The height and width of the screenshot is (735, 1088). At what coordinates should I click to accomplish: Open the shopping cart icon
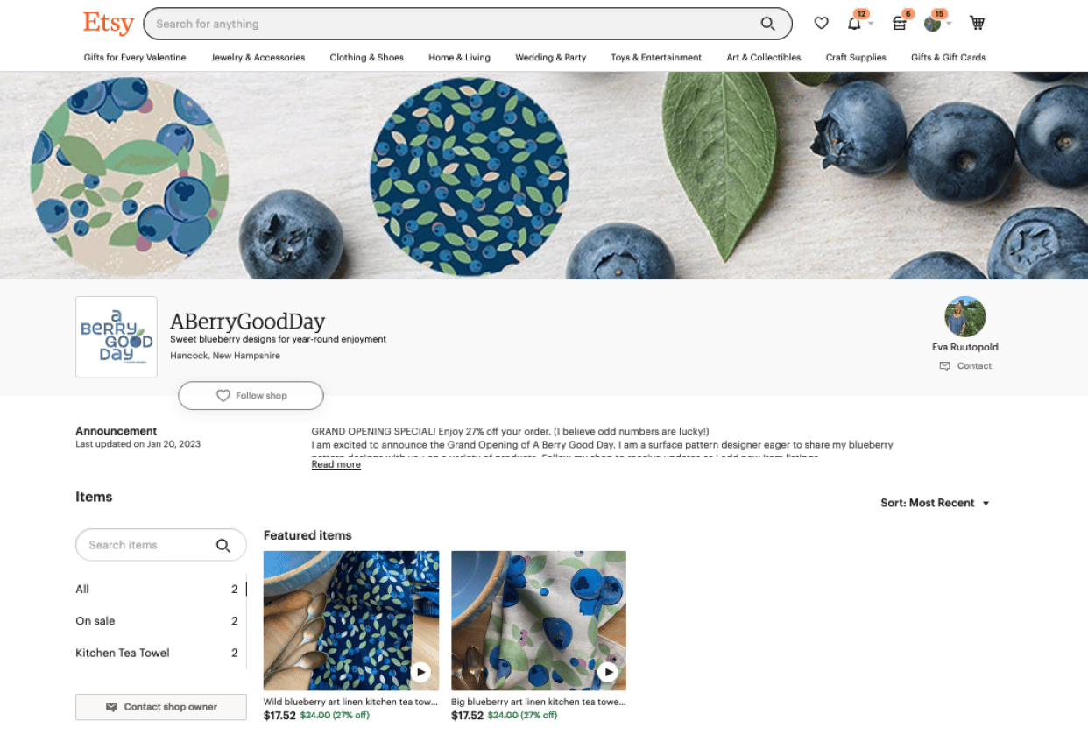coord(976,23)
